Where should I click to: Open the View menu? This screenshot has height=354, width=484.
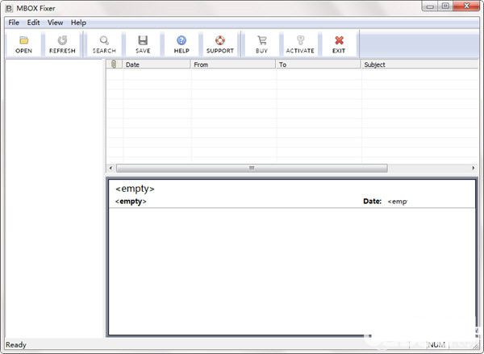[55, 23]
